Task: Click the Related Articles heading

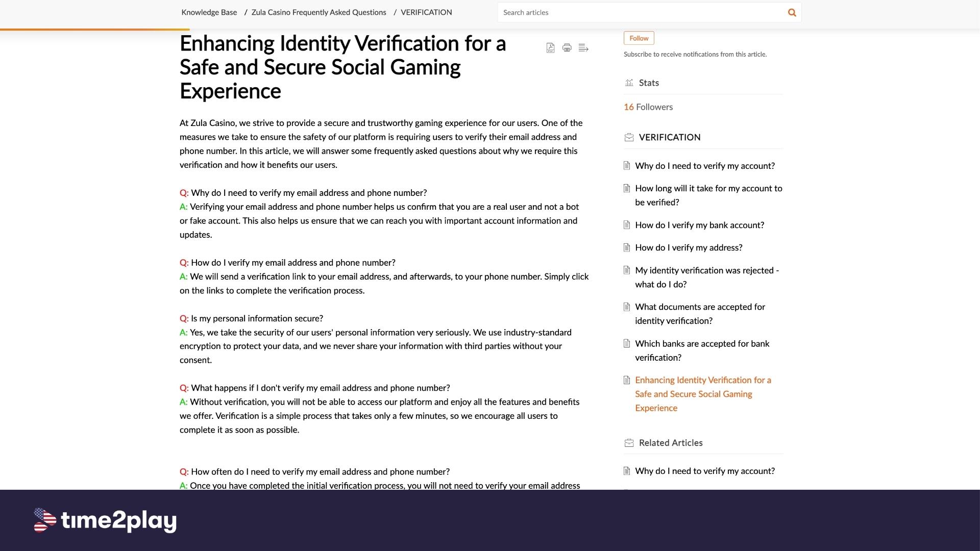Action: (671, 443)
